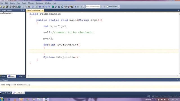Click the sort icon in toolbar
This screenshot has height=101, width=180.
click(59, 7)
